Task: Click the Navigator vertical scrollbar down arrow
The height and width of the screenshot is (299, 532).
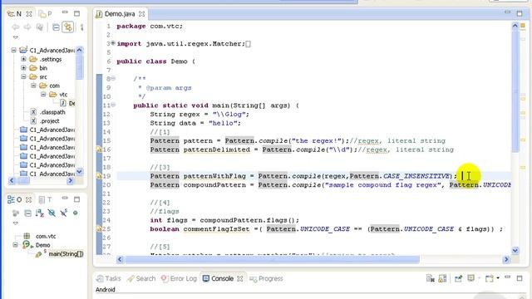Action: (x=80, y=172)
